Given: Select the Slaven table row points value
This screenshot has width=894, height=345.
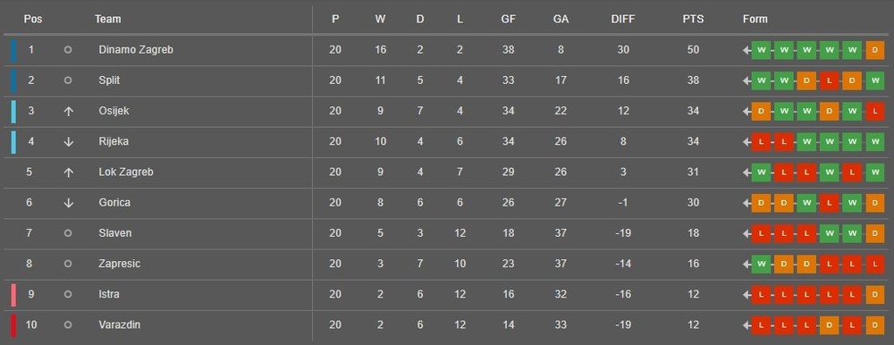Looking at the screenshot, I should [x=693, y=234].
